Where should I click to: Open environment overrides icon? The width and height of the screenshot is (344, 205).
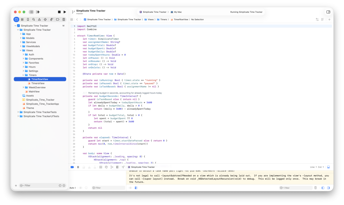[x=117, y=167]
